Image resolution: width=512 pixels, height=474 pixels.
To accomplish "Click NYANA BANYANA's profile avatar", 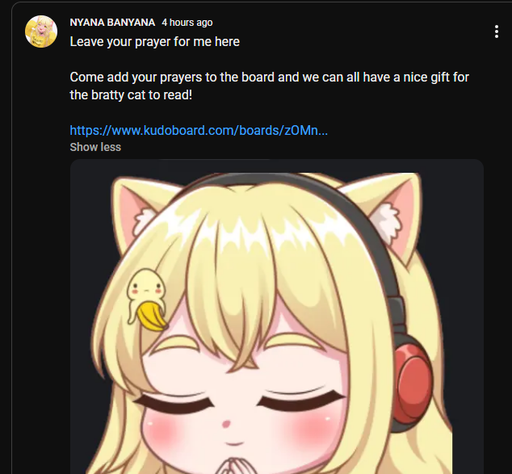I will 41,31.
